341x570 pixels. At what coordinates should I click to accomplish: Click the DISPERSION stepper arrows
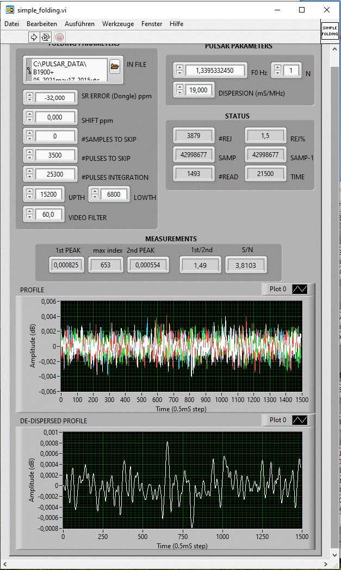click(x=180, y=90)
